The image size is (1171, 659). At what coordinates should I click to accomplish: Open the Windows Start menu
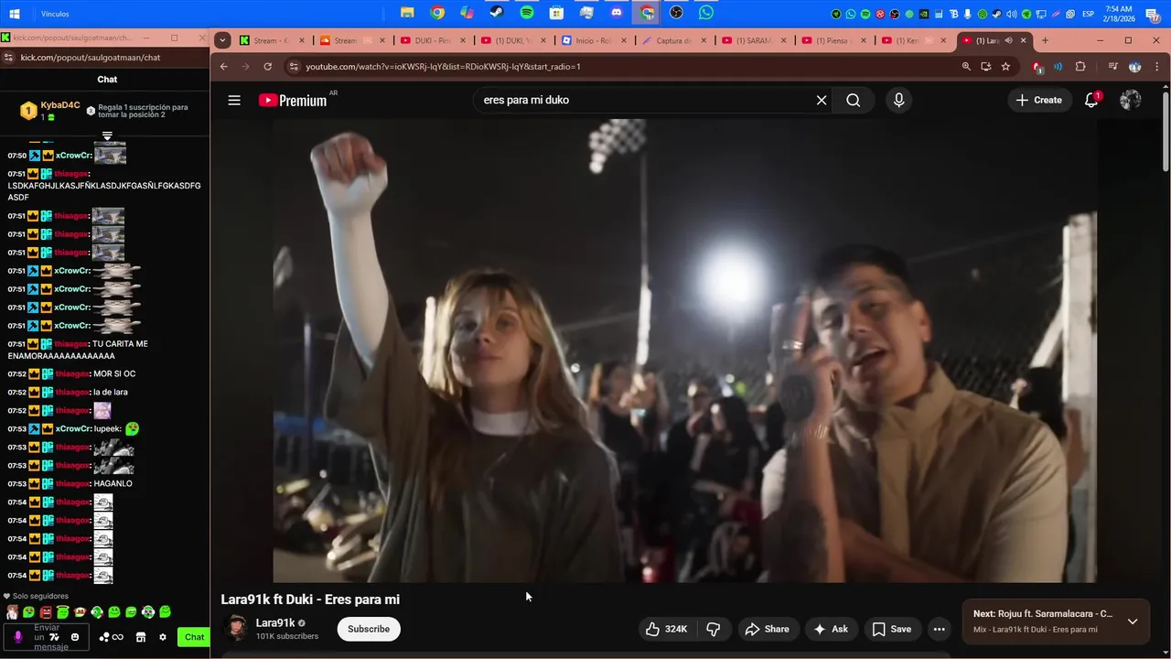[x=16, y=14]
